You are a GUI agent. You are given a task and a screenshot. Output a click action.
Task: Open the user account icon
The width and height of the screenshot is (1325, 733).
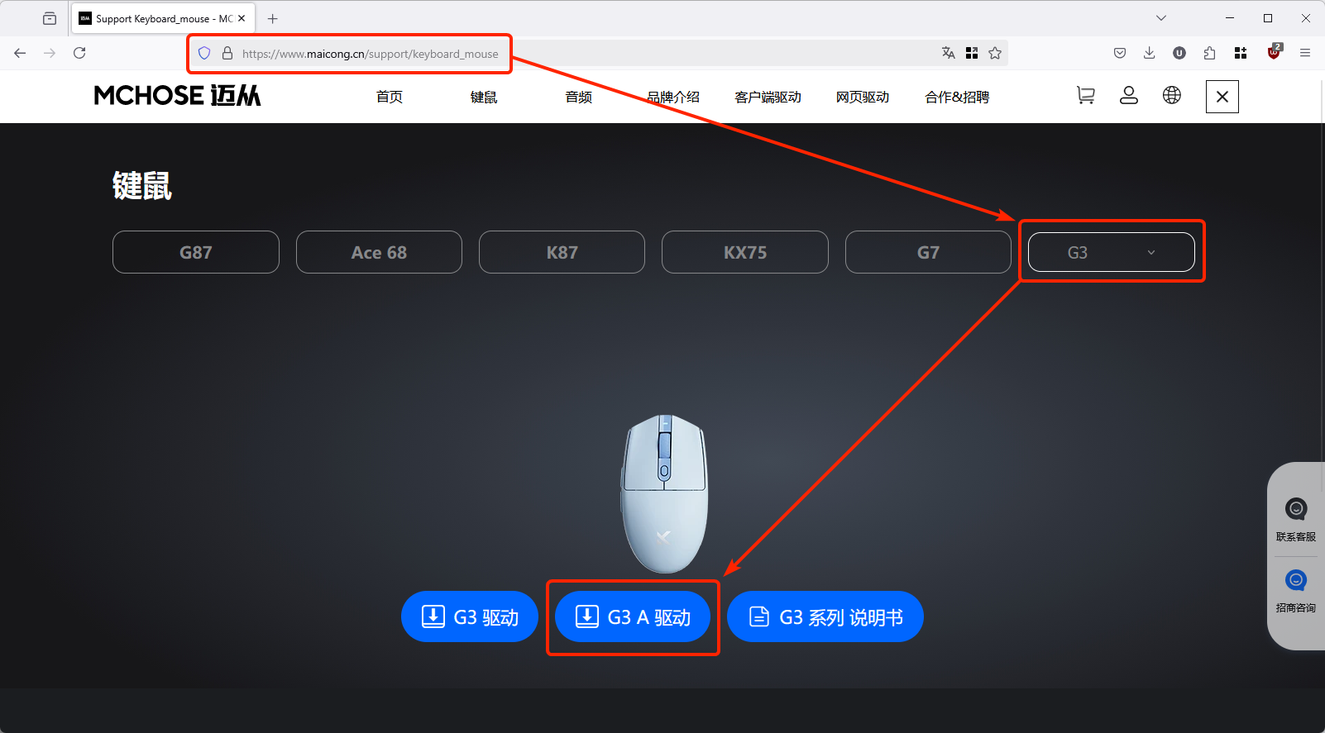(x=1129, y=96)
